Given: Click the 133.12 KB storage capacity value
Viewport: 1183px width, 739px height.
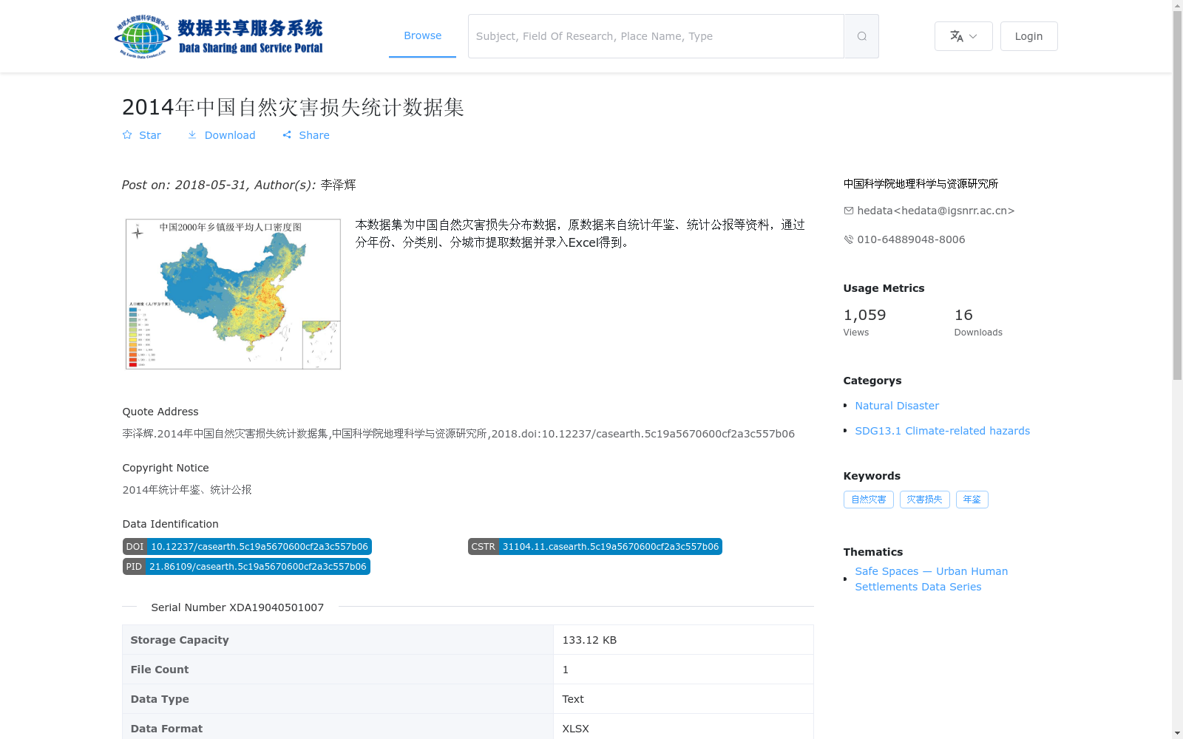Looking at the screenshot, I should coord(589,640).
